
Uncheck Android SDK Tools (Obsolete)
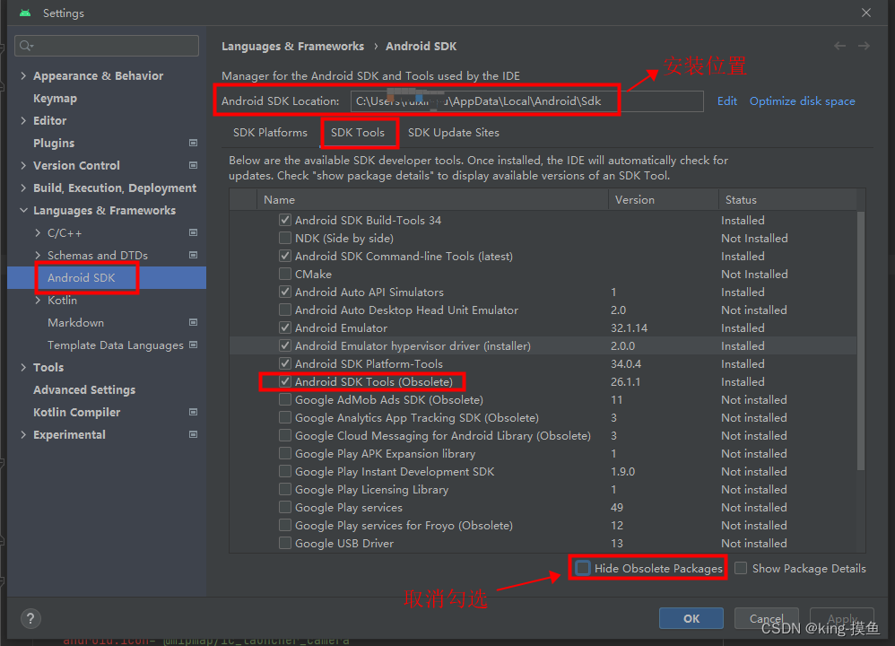[285, 381]
